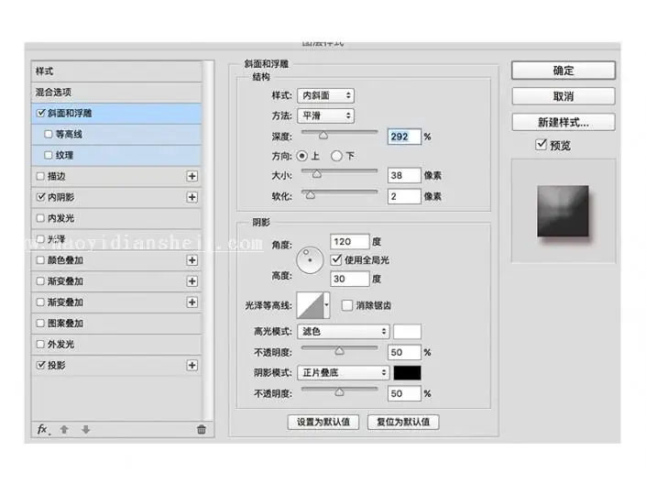Screen dimensions: 646x484
Task: Enable the 外发光 checkbox
Action: [x=40, y=345]
